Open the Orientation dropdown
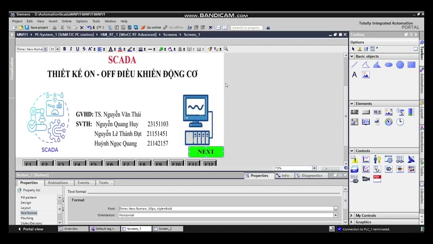This screenshot has height=244, width=433. 336,215
